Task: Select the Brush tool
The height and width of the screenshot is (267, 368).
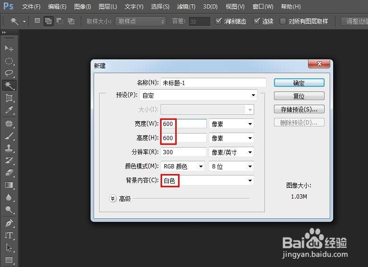Action: [9, 136]
